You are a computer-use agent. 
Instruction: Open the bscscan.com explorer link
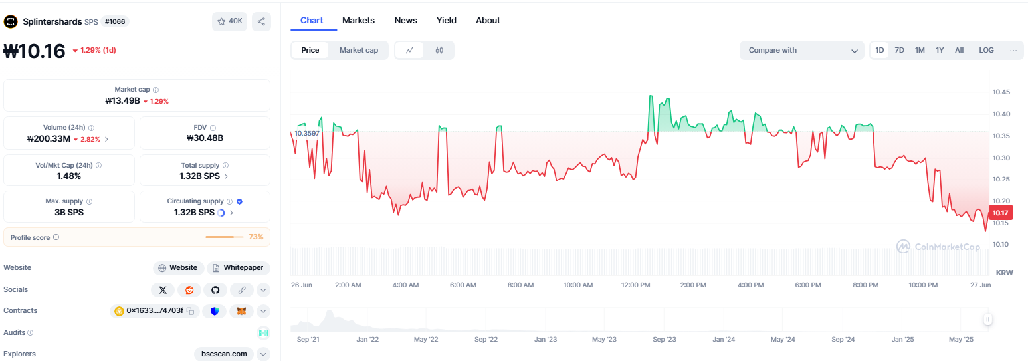(224, 354)
